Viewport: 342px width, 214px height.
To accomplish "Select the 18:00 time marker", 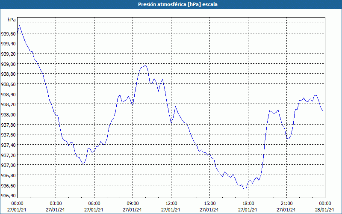I will [248, 203].
